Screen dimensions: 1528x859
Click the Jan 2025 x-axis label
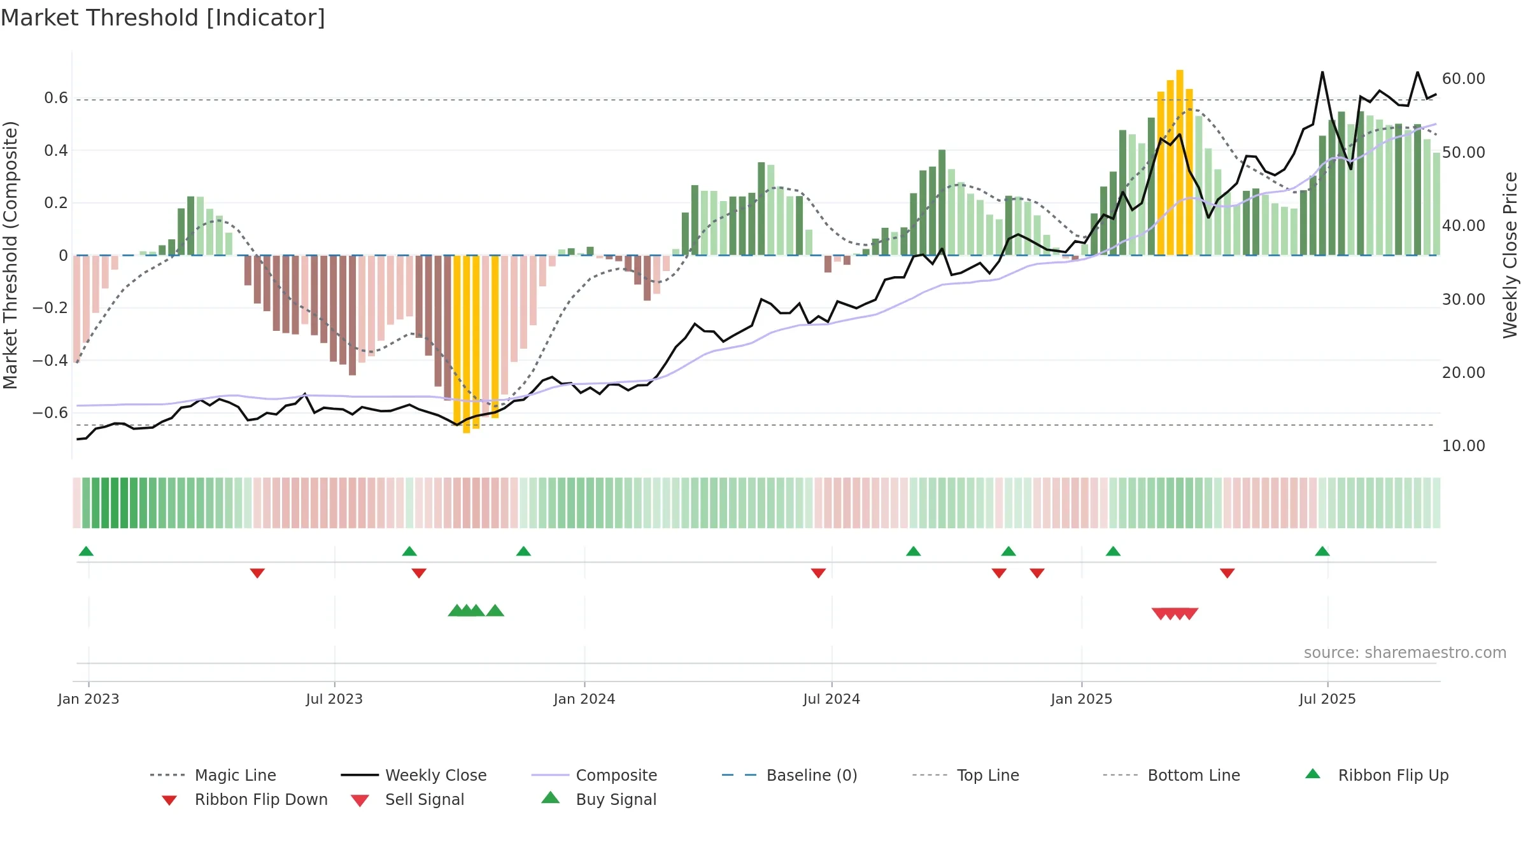tap(1082, 699)
